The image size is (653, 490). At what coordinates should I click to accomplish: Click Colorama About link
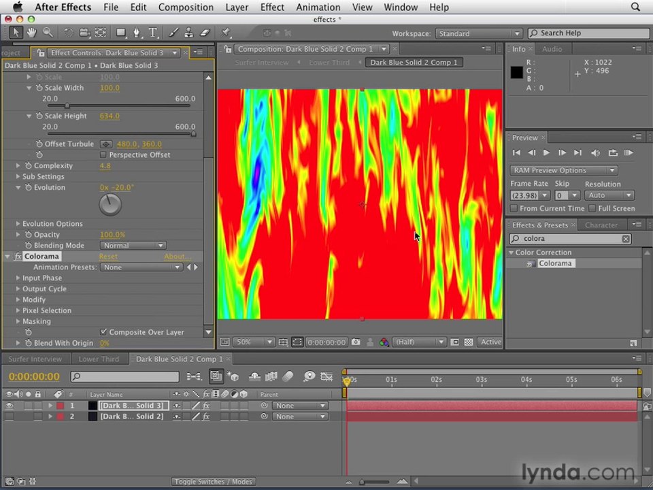(x=178, y=257)
